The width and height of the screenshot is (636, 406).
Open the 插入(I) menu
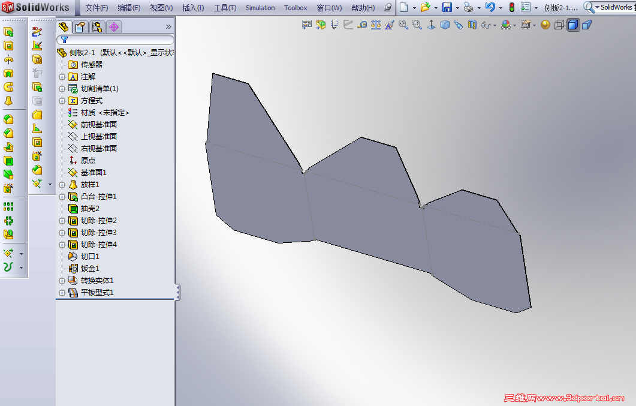pyautogui.click(x=193, y=8)
